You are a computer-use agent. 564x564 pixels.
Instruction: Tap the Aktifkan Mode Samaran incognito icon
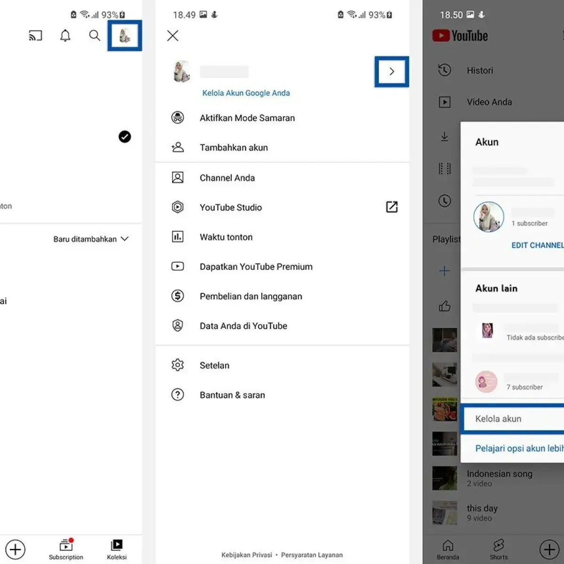pos(178,117)
